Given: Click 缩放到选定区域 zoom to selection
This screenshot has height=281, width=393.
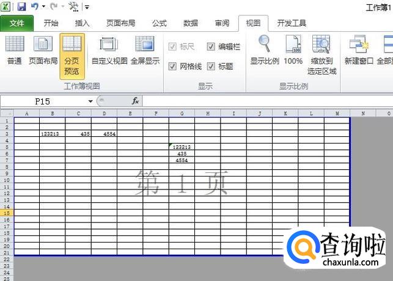Looking at the screenshot, I should (322, 55).
